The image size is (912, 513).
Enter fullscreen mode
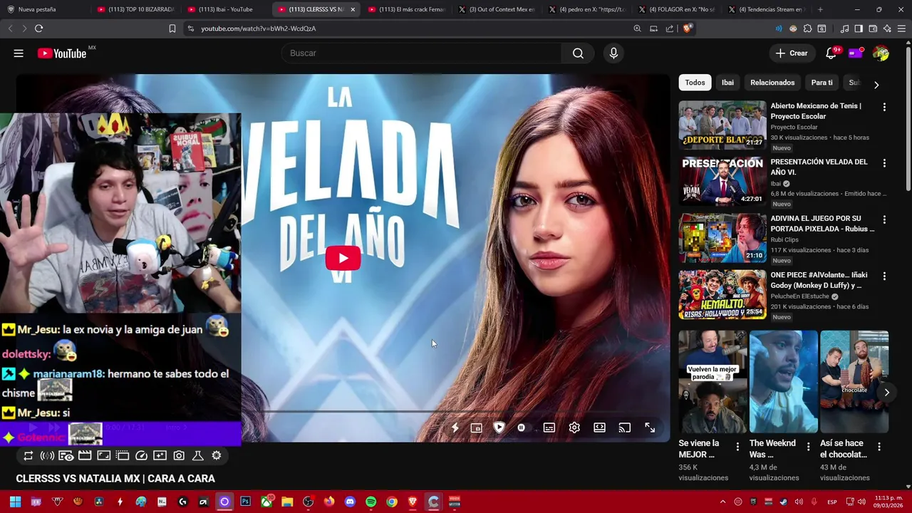(650, 428)
